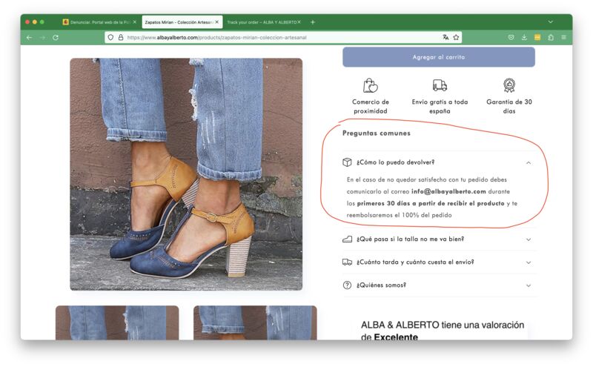This screenshot has width=593, height=367.
Task: Select the Zapatos Mirian tab
Action: coord(182,22)
